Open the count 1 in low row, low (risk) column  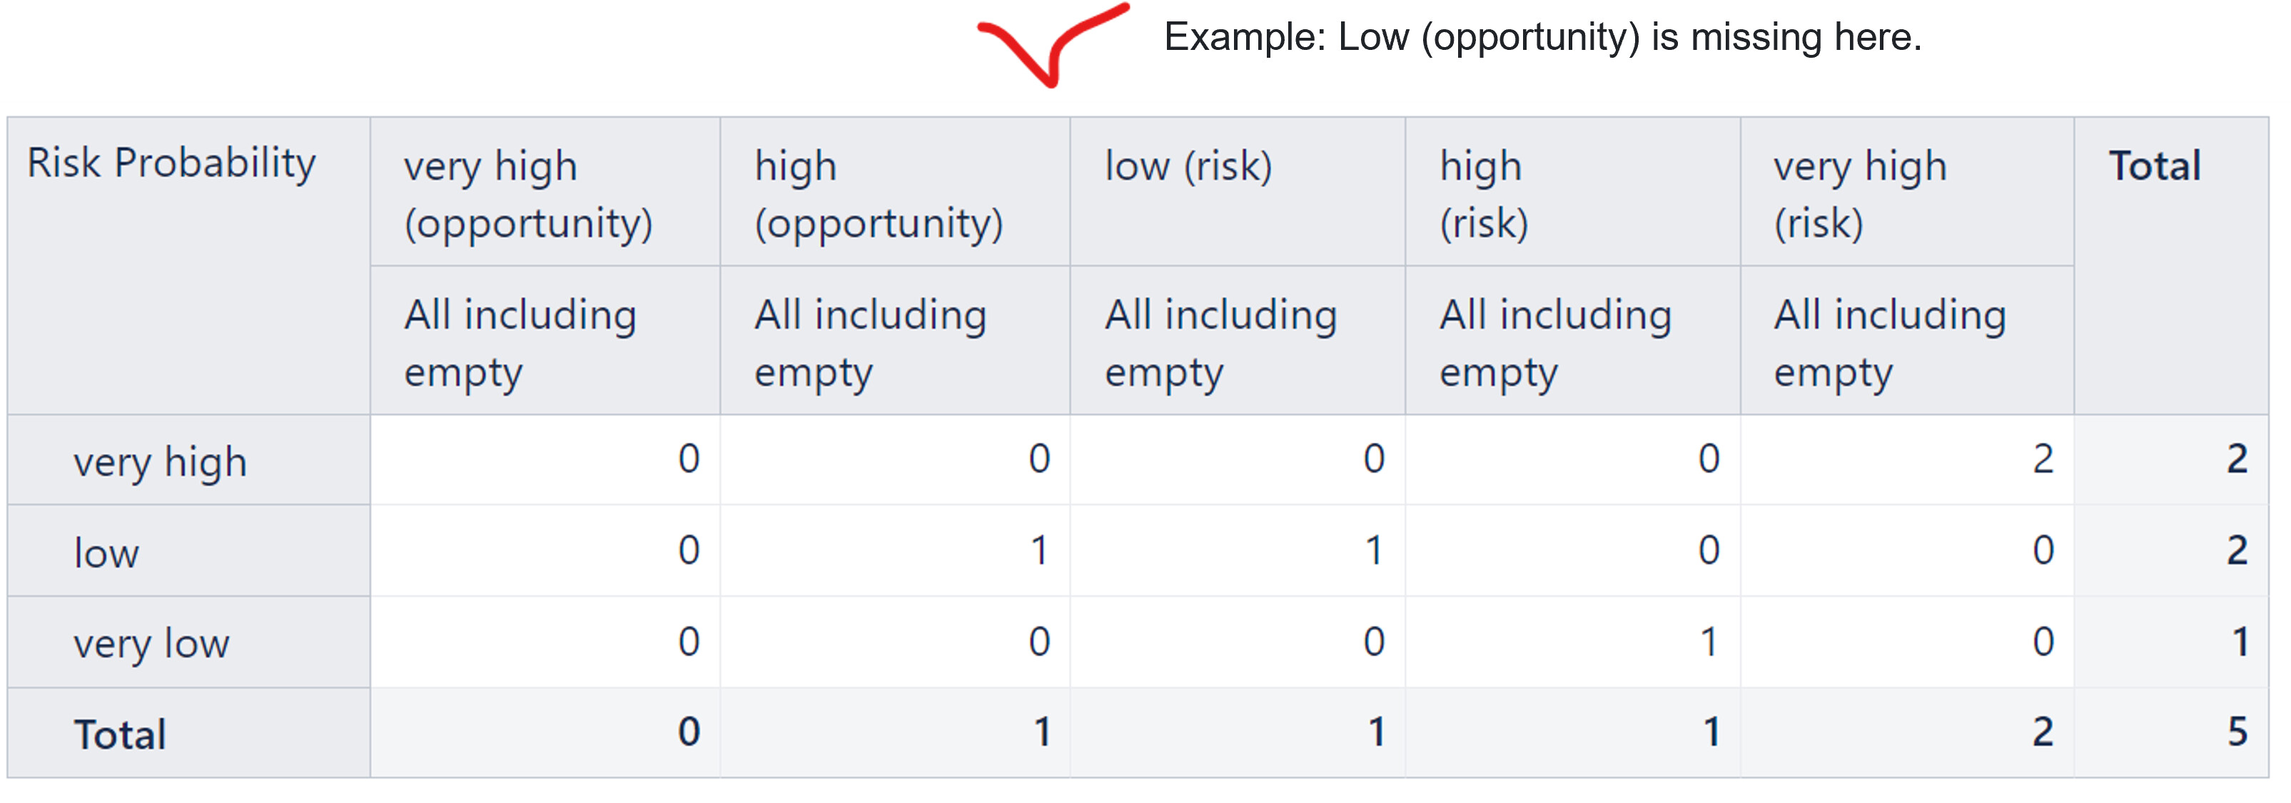(1374, 551)
